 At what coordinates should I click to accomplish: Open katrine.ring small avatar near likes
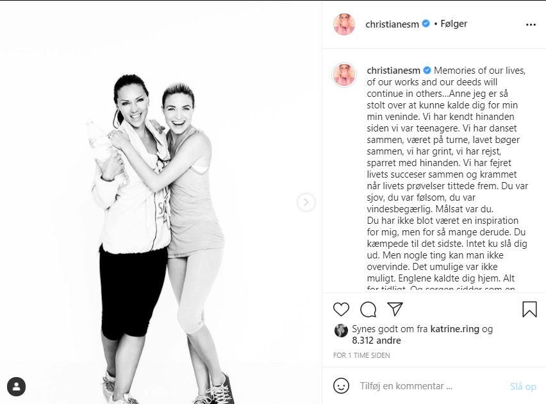341,330
